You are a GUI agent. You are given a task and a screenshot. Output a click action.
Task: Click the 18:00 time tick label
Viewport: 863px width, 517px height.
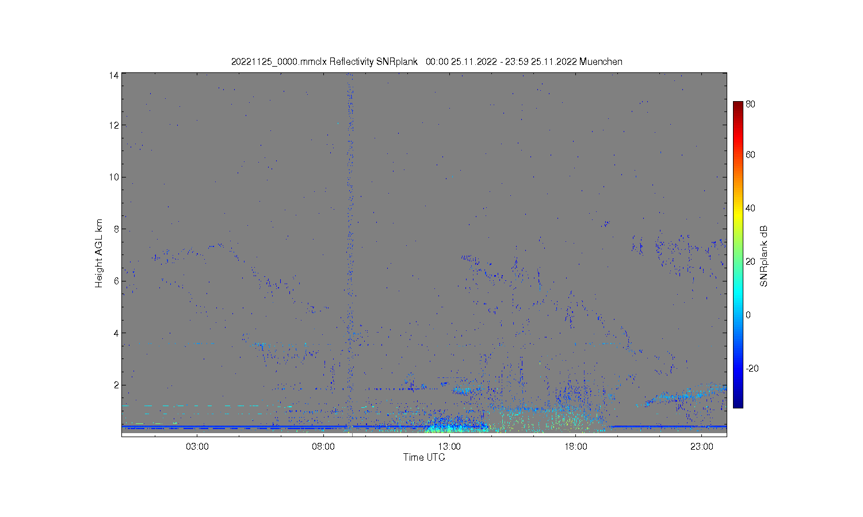click(x=575, y=447)
